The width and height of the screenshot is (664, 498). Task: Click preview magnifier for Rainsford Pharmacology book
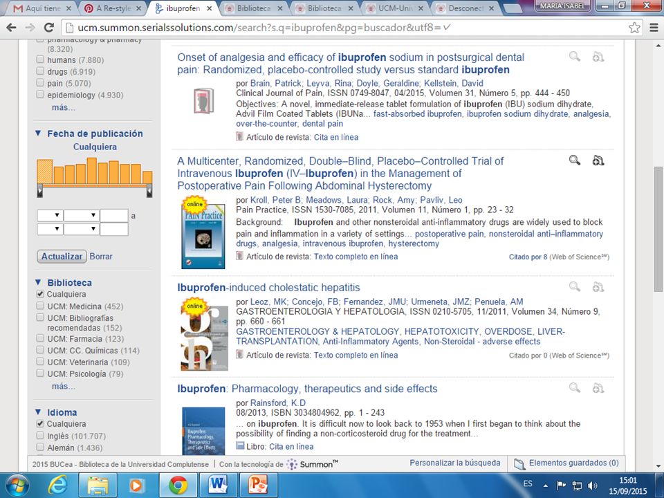[x=574, y=388]
